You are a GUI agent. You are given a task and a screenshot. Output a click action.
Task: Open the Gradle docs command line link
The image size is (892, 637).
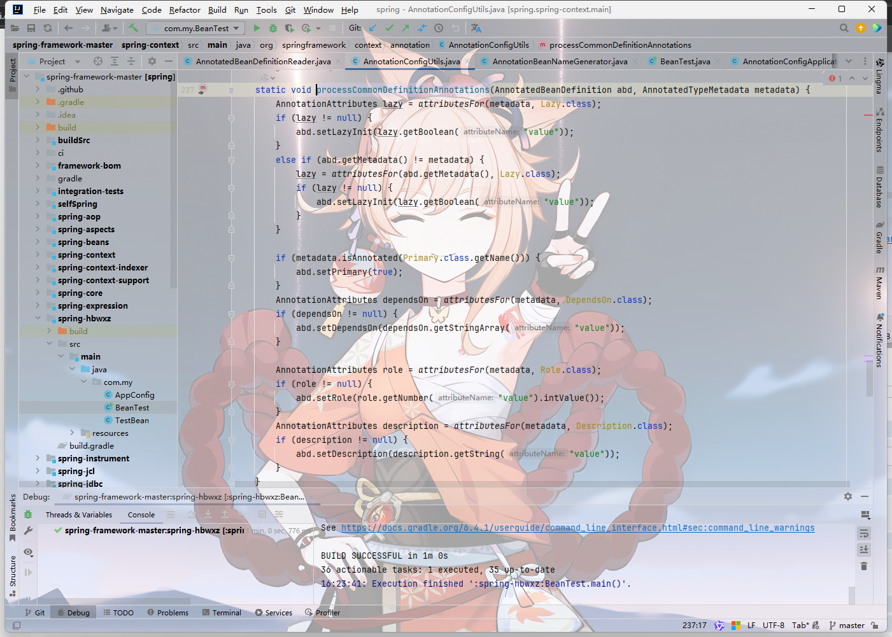(577, 528)
